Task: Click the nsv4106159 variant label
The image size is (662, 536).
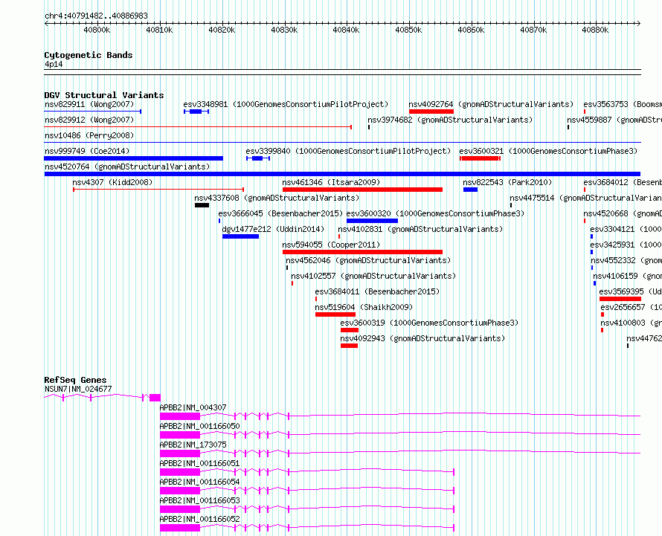Action: click(x=627, y=276)
